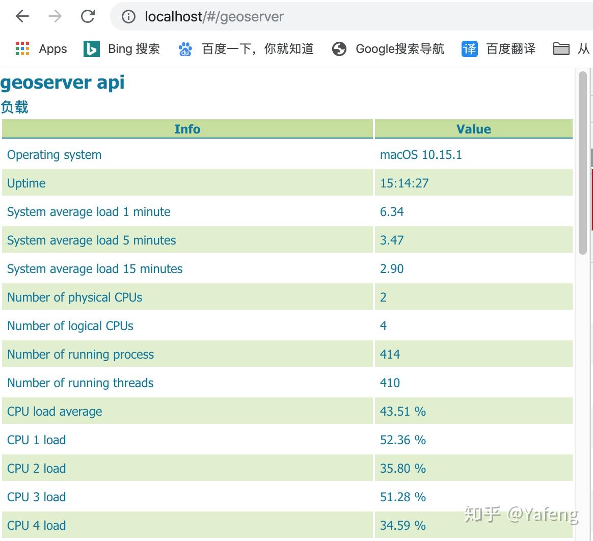Image resolution: width=593 pixels, height=541 pixels.
Task: Click the Bing 搜索 bookmark label
Action: point(133,48)
